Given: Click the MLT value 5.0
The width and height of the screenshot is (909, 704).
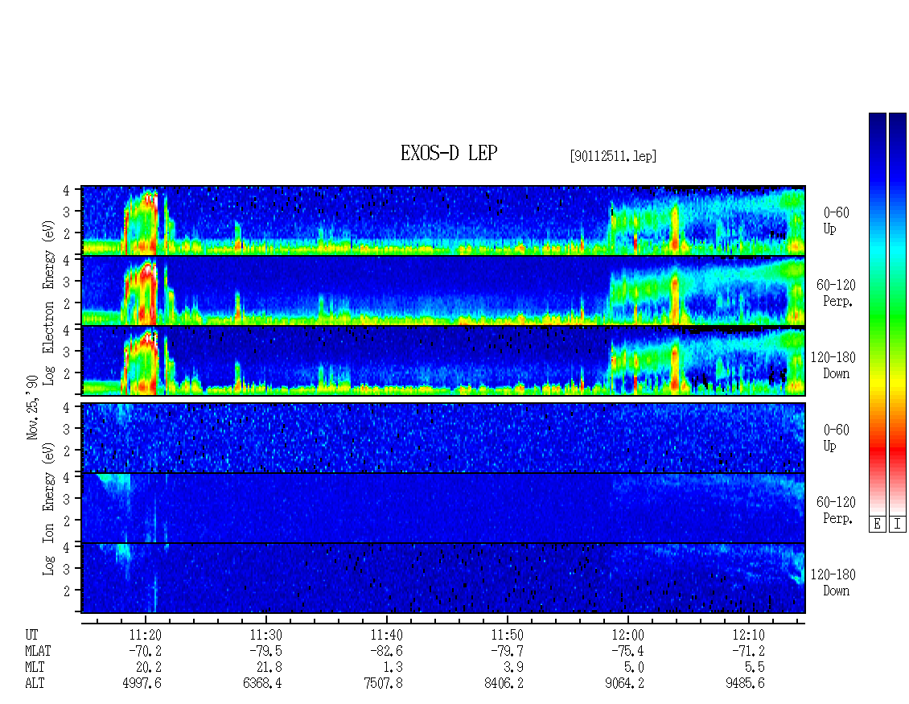Looking at the screenshot, I should 634,668.
